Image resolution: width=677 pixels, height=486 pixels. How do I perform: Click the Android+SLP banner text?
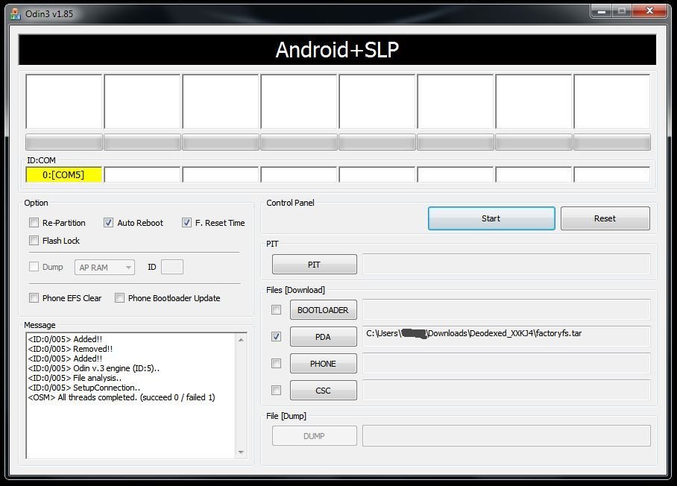click(x=337, y=50)
